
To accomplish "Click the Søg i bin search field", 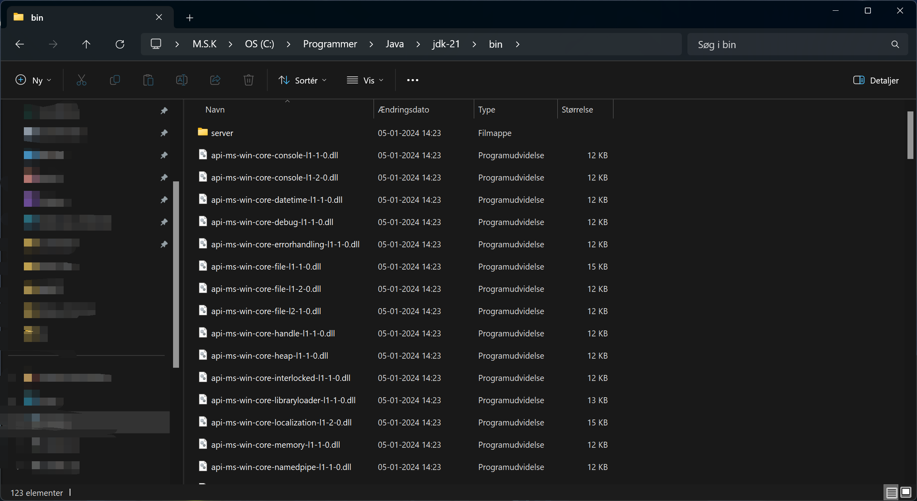I will 798,44.
